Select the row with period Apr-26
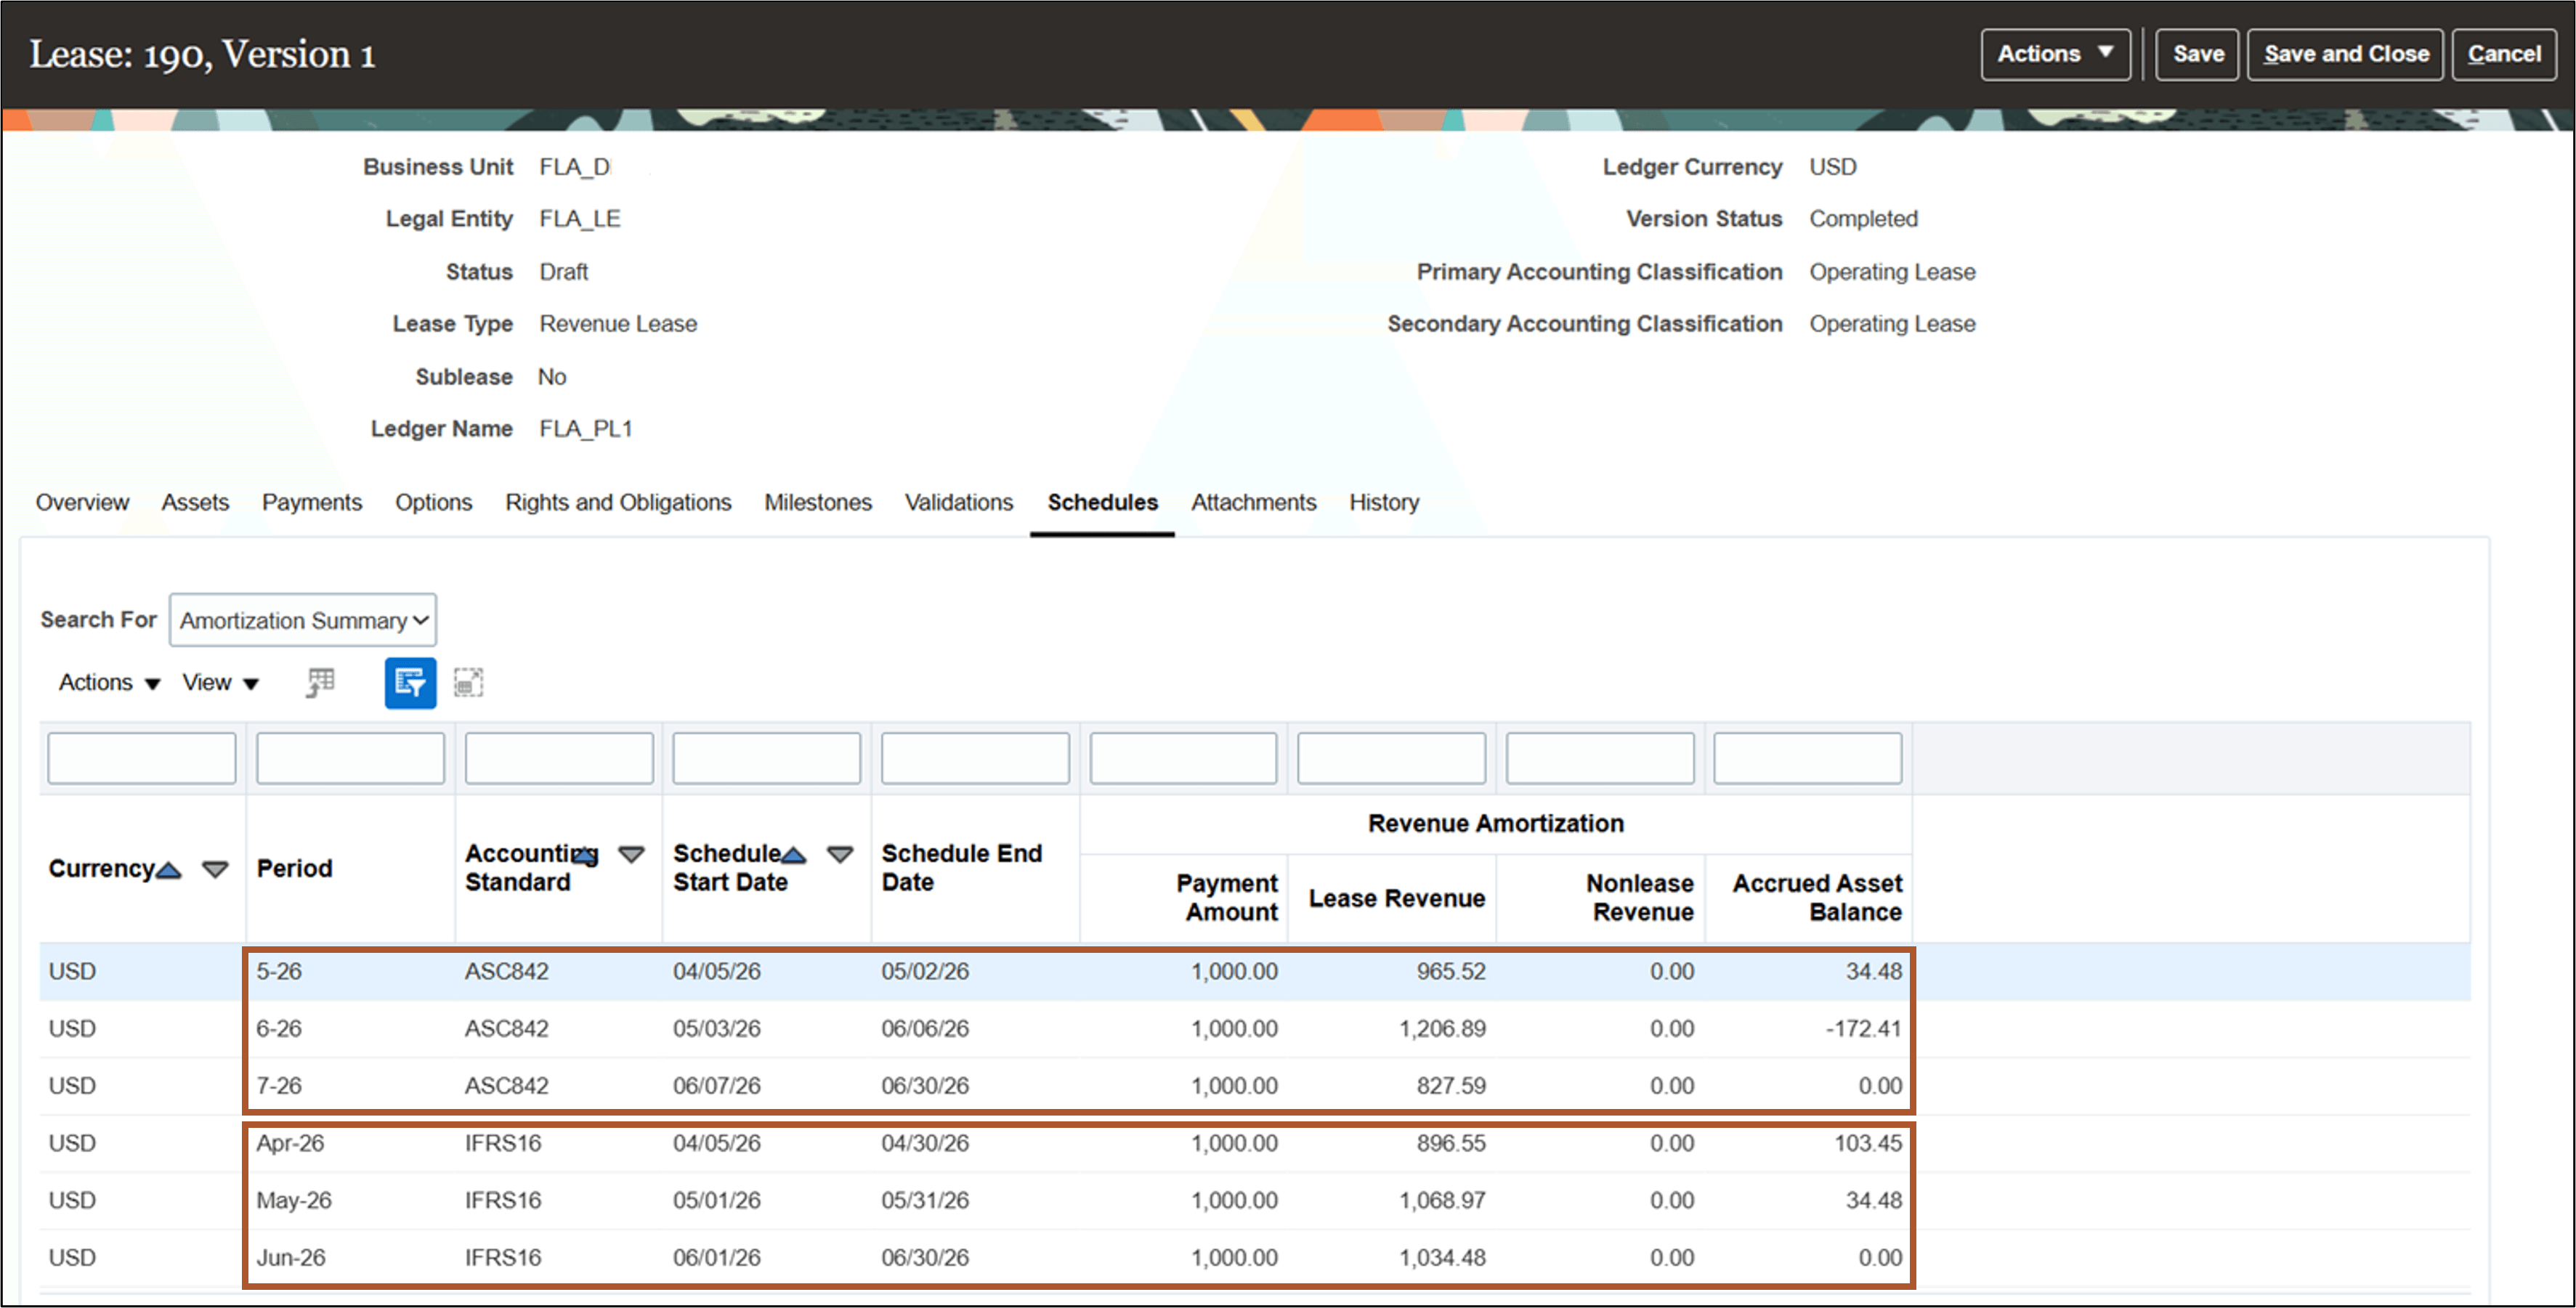 [1254, 1143]
